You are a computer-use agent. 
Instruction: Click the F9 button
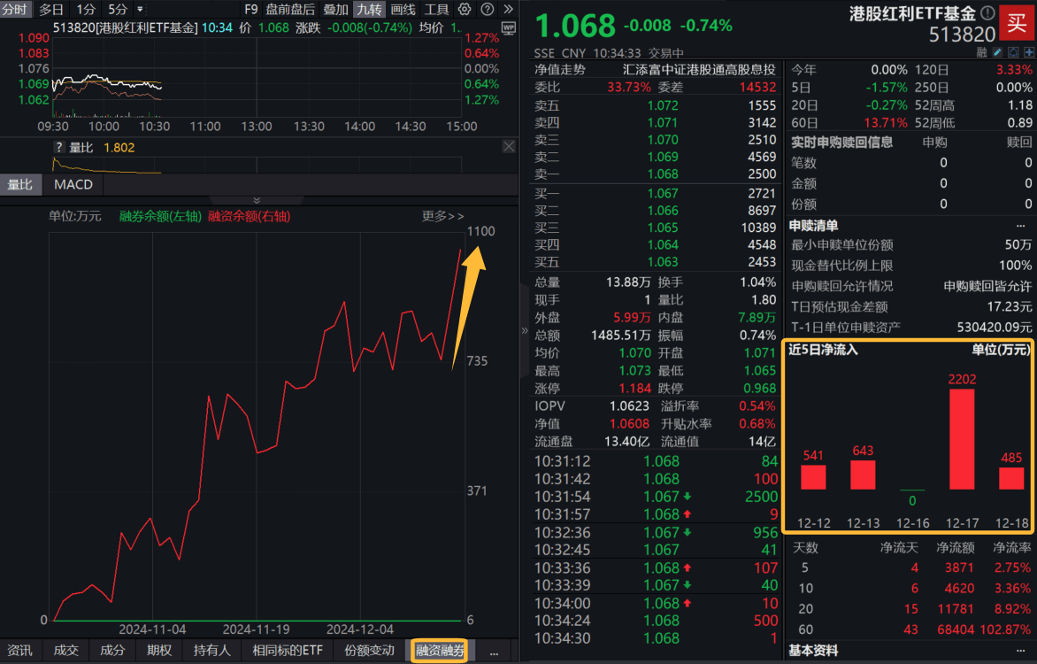click(x=250, y=9)
